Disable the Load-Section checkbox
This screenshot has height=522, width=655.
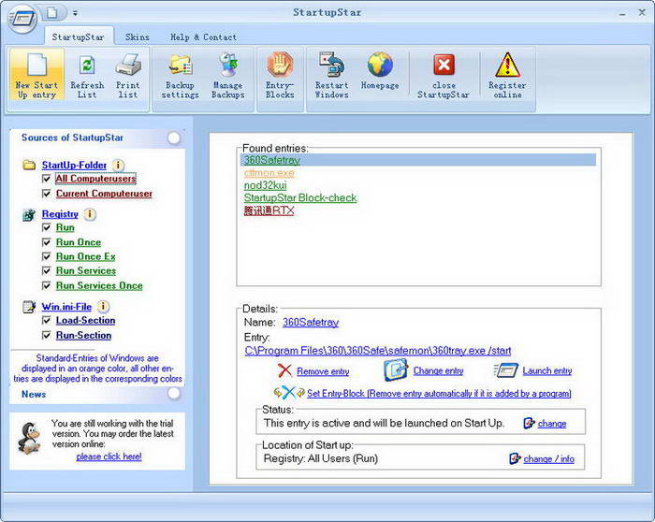pyautogui.click(x=47, y=320)
